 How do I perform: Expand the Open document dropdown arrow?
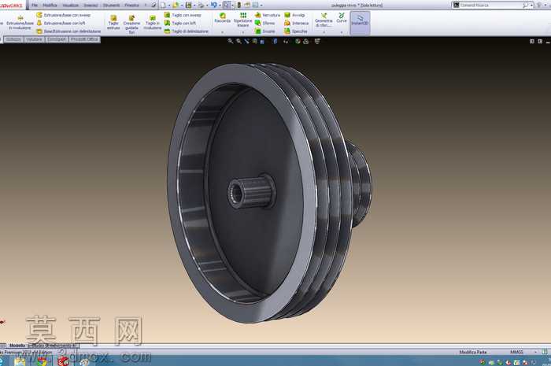(181, 6)
